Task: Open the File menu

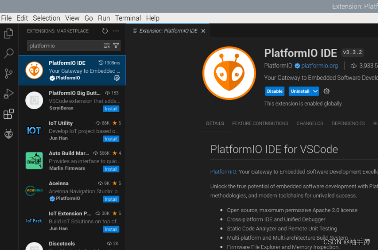Action: pos(6,18)
